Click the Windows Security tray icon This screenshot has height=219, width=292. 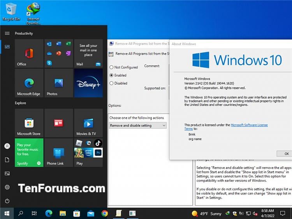pyautogui.click(x=235, y=214)
